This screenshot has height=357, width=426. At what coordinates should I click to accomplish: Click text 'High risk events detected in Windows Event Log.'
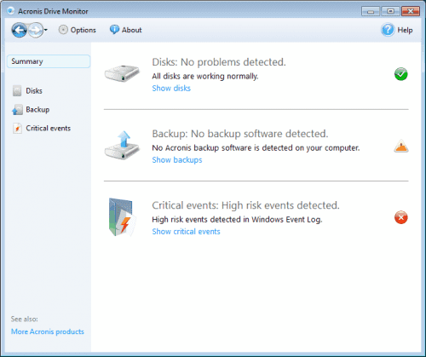click(x=237, y=219)
